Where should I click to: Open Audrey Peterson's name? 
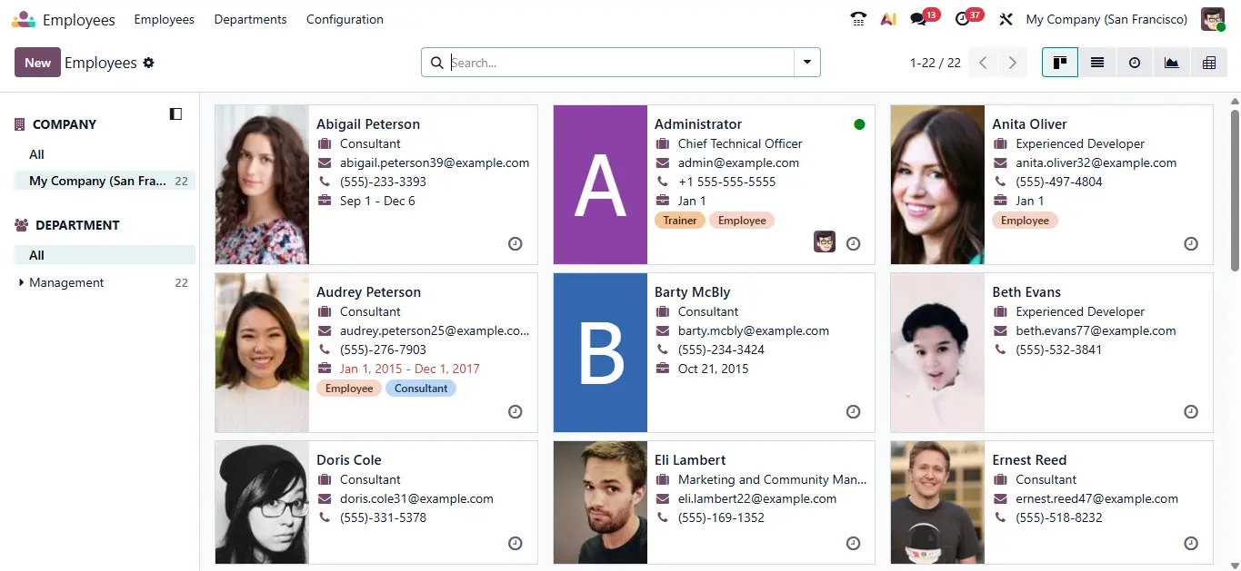[368, 292]
